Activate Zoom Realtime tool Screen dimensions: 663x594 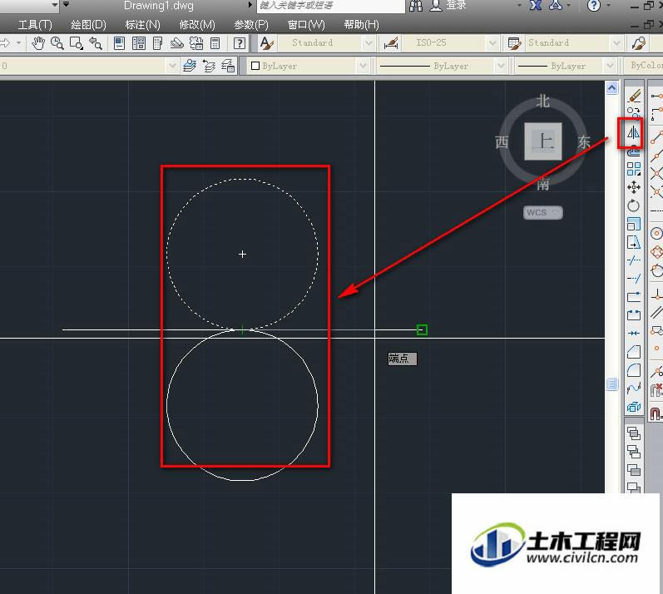pos(57,43)
